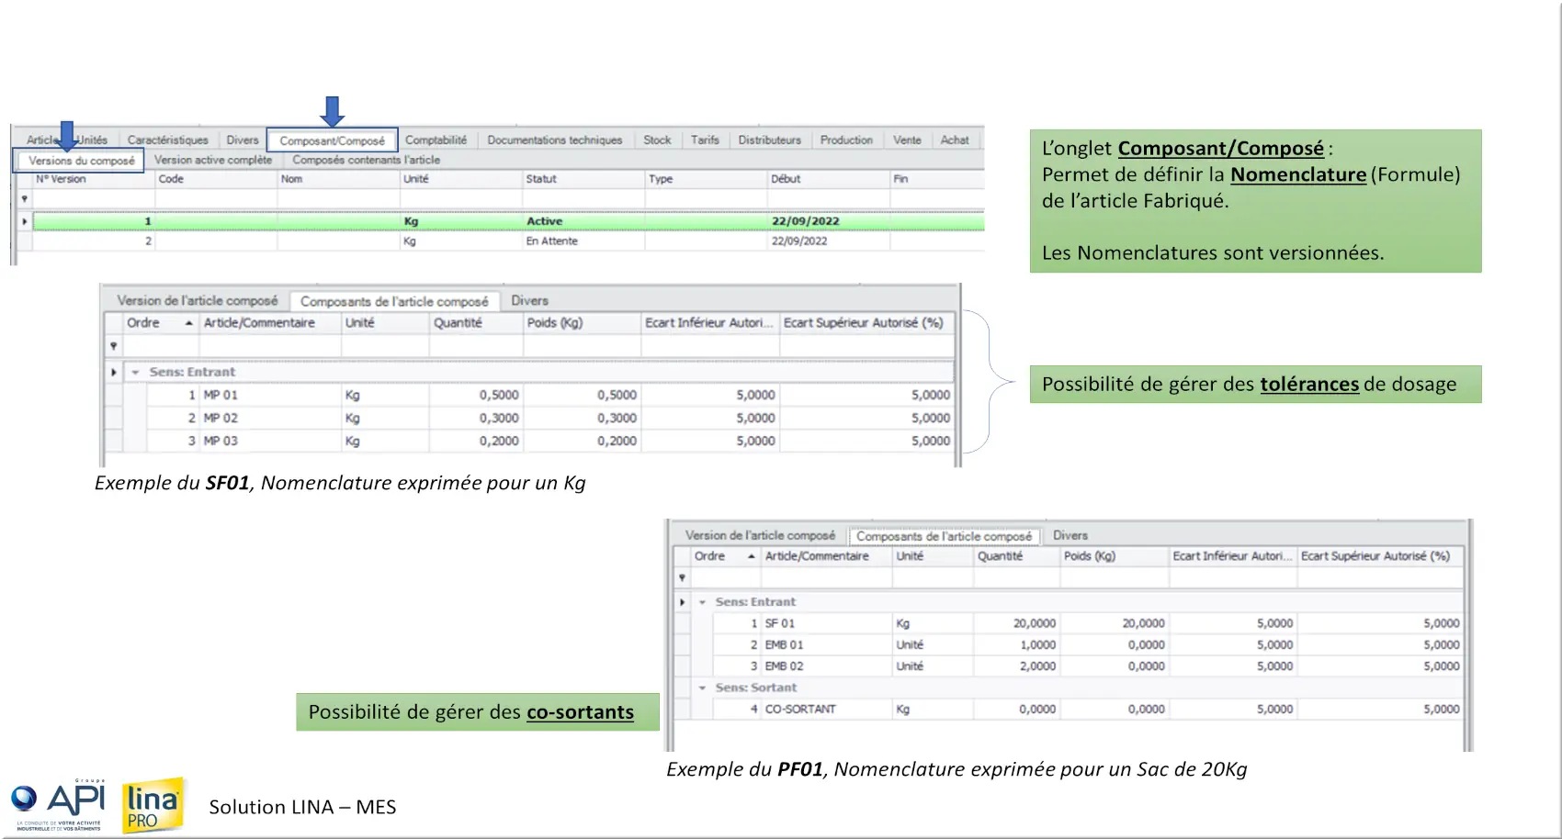Click the filter icon in versions grid
The height and width of the screenshot is (839, 1562).
(x=25, y=199)
